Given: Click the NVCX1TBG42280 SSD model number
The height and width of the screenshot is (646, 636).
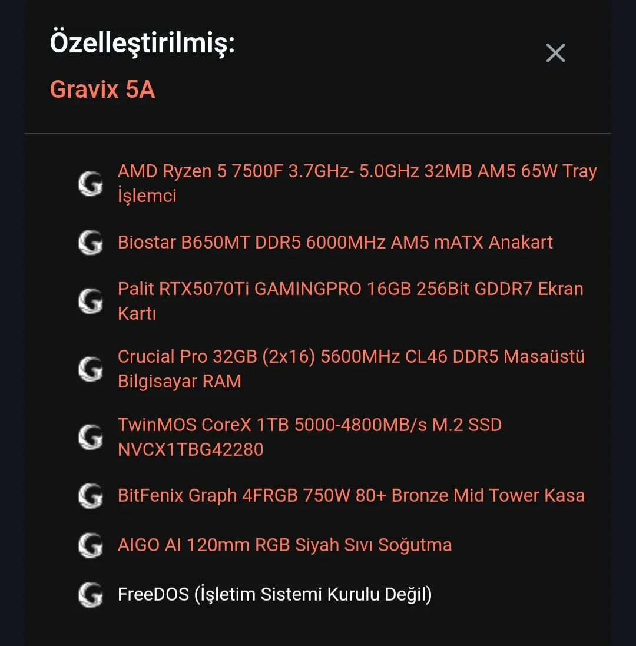Looking at the screenshot, I should pos(190,450).
